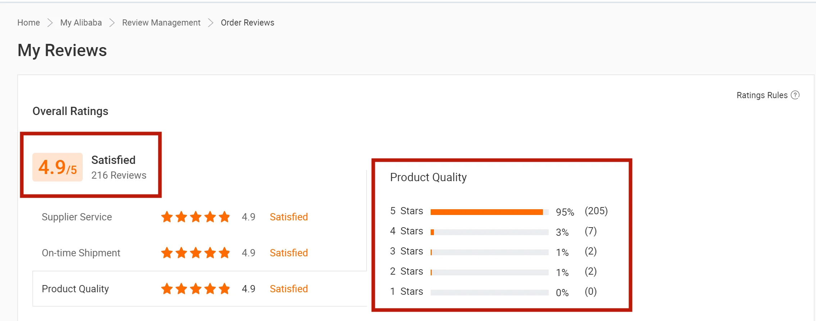The image size is (816, 321).
Task: Select the On-time Shipment rating row
Action: coord(199,253)
